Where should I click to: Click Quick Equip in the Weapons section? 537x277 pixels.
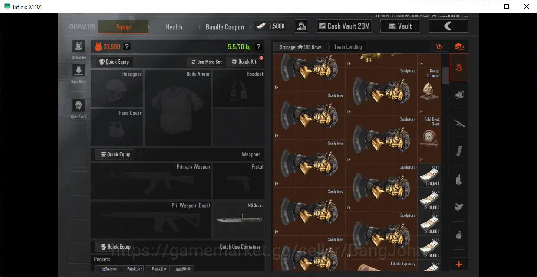pyautogui.click(x=115, y=154)
